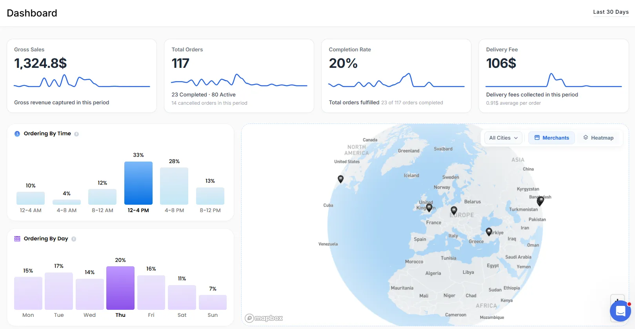Click the 12-4 PM bar showing 33%

[x=138, y=183]
